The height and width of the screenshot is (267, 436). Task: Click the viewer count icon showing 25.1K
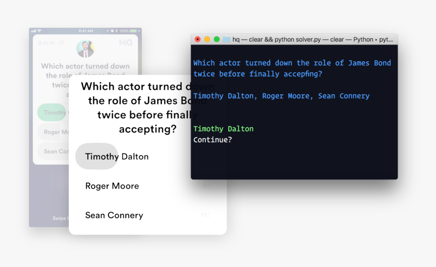click(40, 43)
